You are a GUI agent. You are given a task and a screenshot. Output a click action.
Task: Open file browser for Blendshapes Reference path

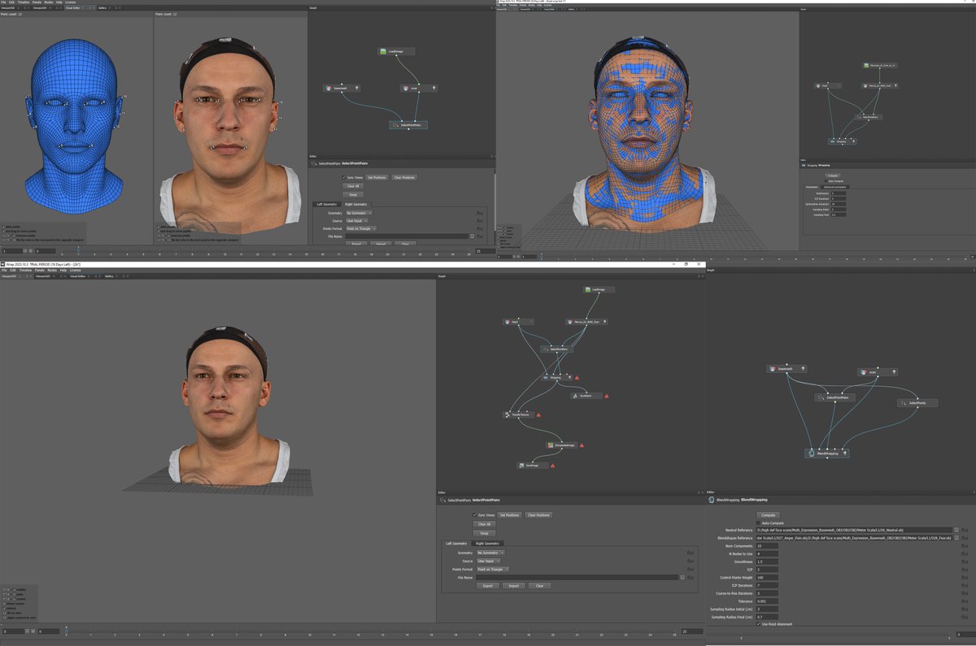[956, 538]
